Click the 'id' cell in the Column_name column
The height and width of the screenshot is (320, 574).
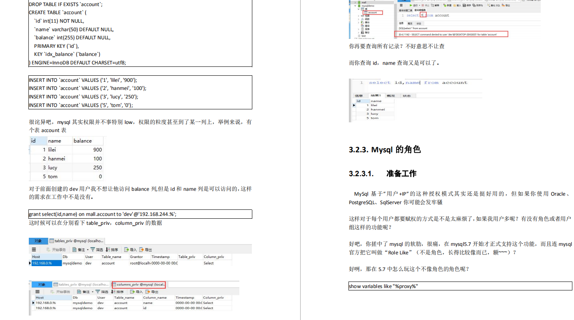click(x=158, y=308)
